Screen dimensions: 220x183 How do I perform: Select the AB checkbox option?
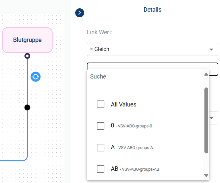pos(101,169)
